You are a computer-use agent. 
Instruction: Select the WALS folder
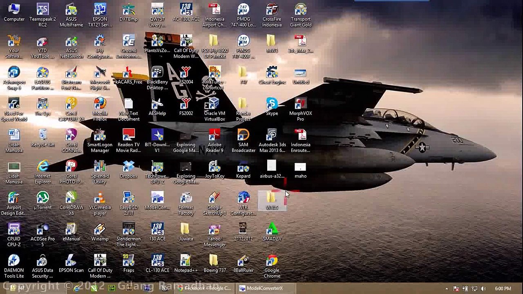[x=272, y=201]
